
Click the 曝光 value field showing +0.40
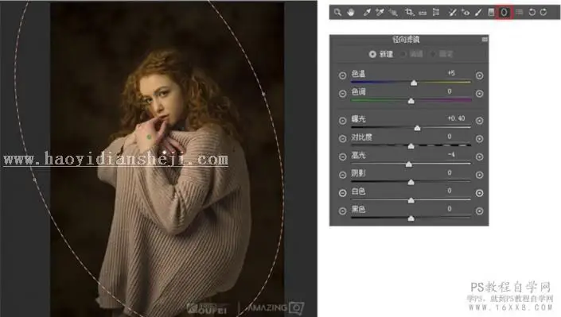pos(456,118)
